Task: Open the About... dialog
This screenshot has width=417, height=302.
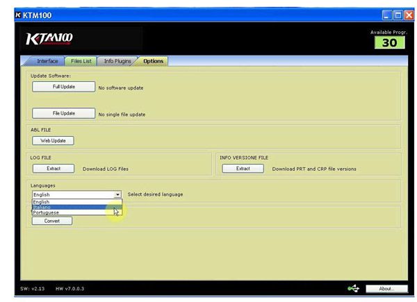Action: (x=387, y=288)
